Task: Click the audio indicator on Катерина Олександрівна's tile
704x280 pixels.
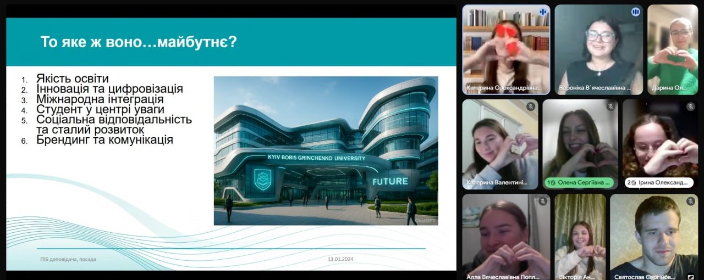Action: (542, 12)
